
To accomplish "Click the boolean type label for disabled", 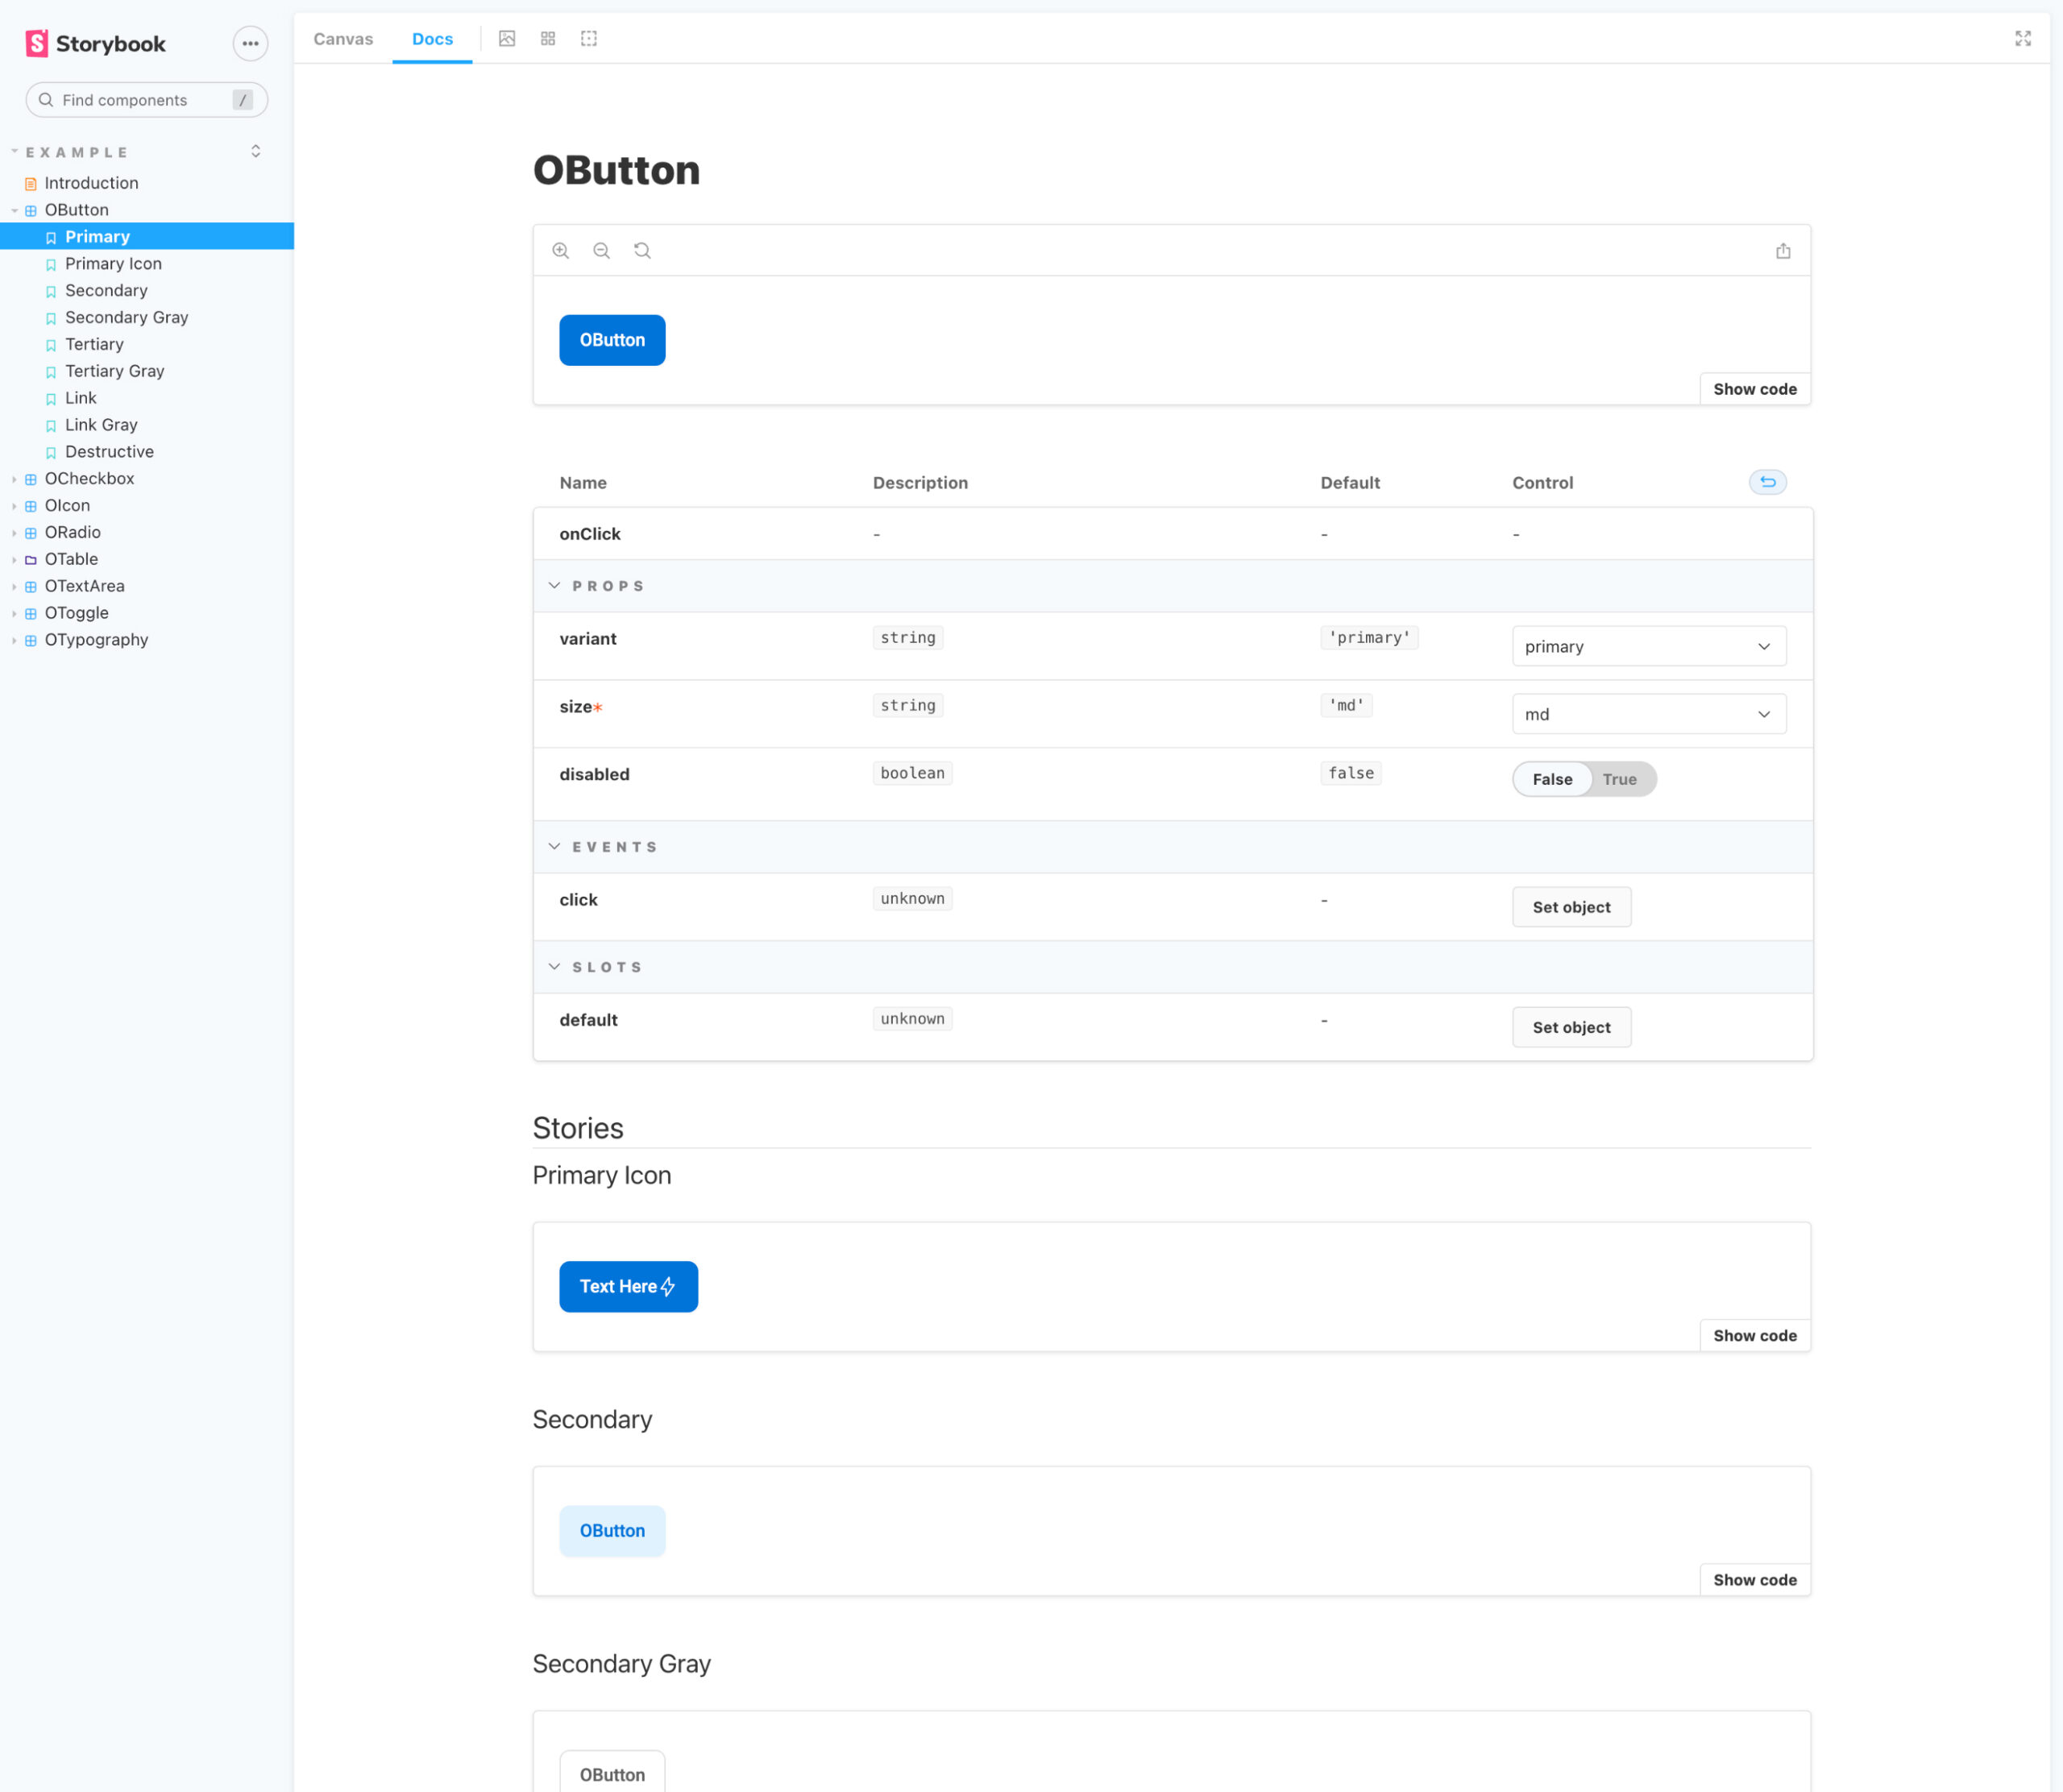I will click(912, 774).
